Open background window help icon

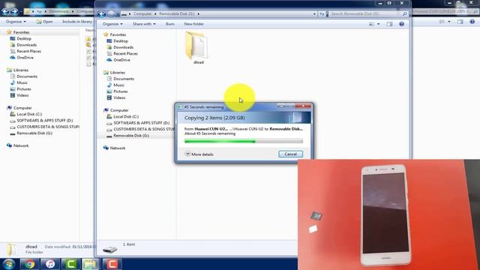click(x=472, y=22)
